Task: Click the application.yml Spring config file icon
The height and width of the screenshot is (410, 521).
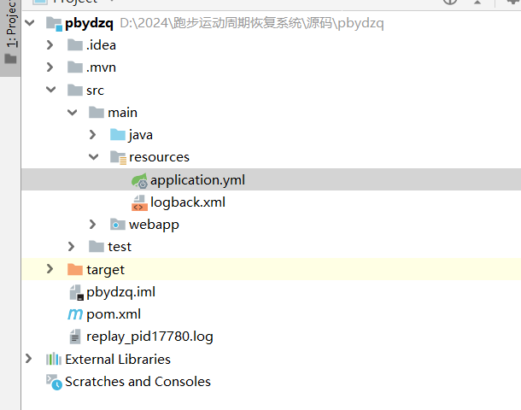Action: click(x=139, y=180)
